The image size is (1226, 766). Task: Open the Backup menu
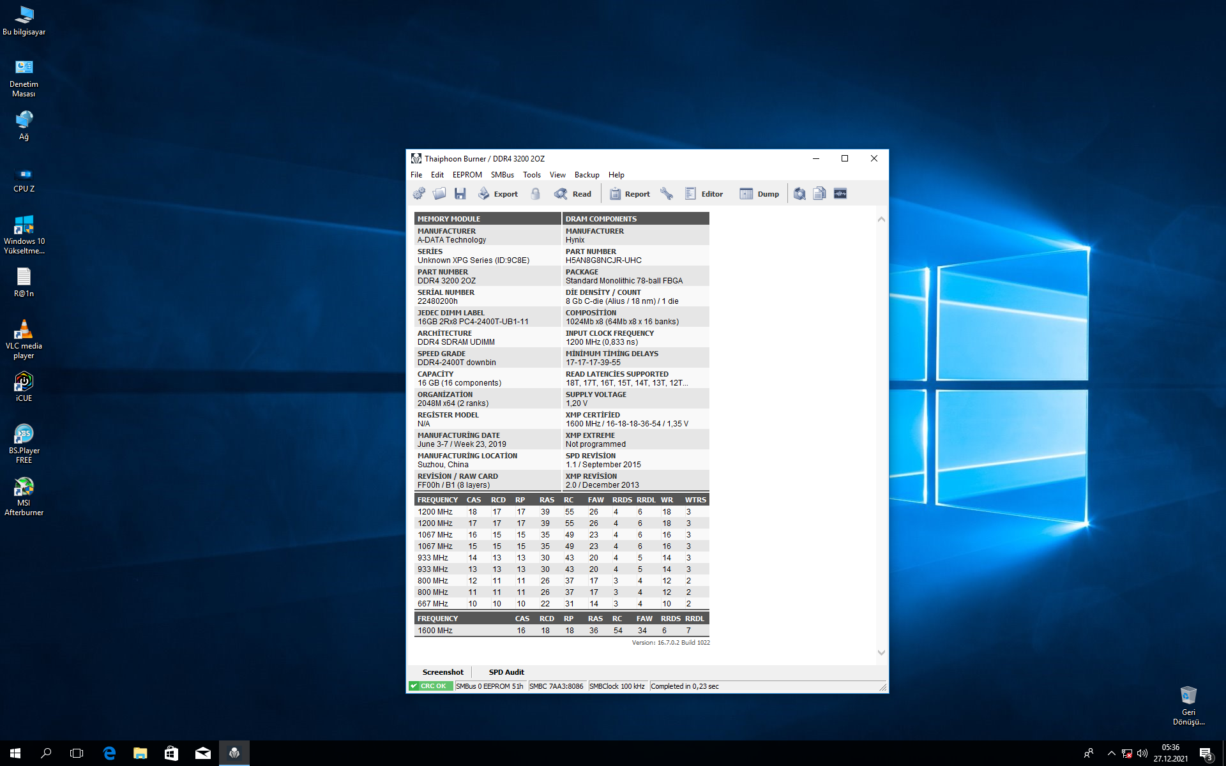tap(587, 175)
